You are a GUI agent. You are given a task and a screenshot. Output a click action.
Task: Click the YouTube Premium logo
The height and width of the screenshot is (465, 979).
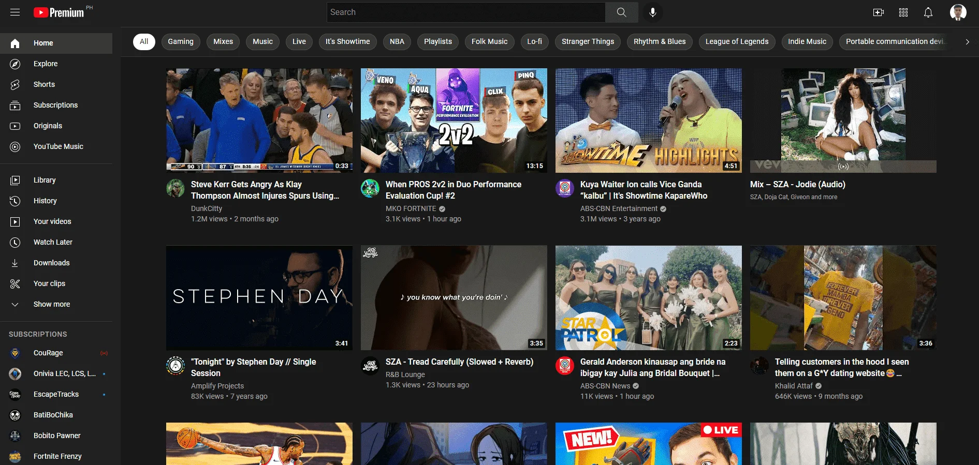point(59,12)
